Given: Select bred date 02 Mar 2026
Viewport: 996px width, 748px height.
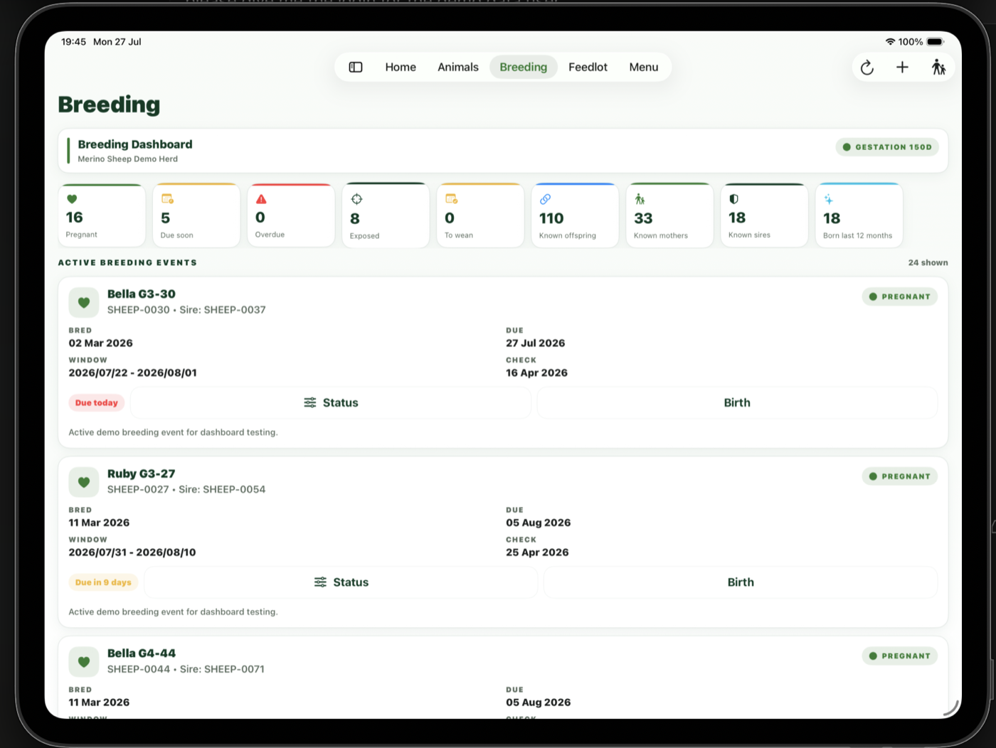Looking at the screenshot, I should pos(100,343).
